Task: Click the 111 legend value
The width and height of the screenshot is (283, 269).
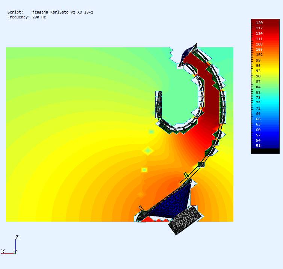Action: 259,39
